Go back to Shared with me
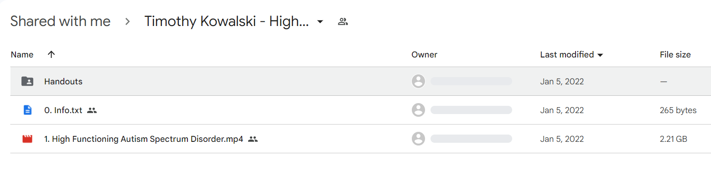The height and width of the screenshot is (182, 711). pos(60,21)
